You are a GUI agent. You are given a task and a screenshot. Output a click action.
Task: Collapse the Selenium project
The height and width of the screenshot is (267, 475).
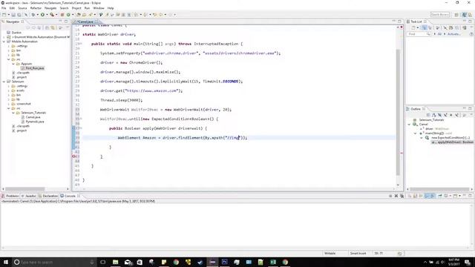(x=4, y=82)
